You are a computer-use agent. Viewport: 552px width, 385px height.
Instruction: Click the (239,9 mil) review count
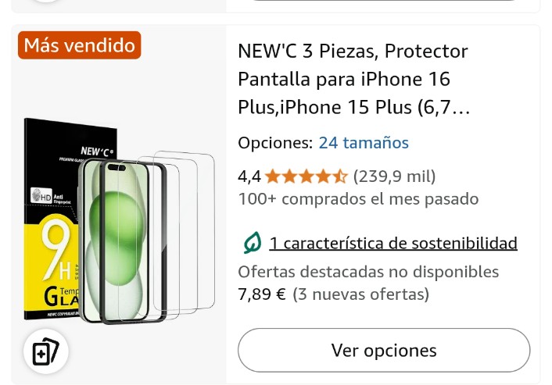(x=394, y=176)
